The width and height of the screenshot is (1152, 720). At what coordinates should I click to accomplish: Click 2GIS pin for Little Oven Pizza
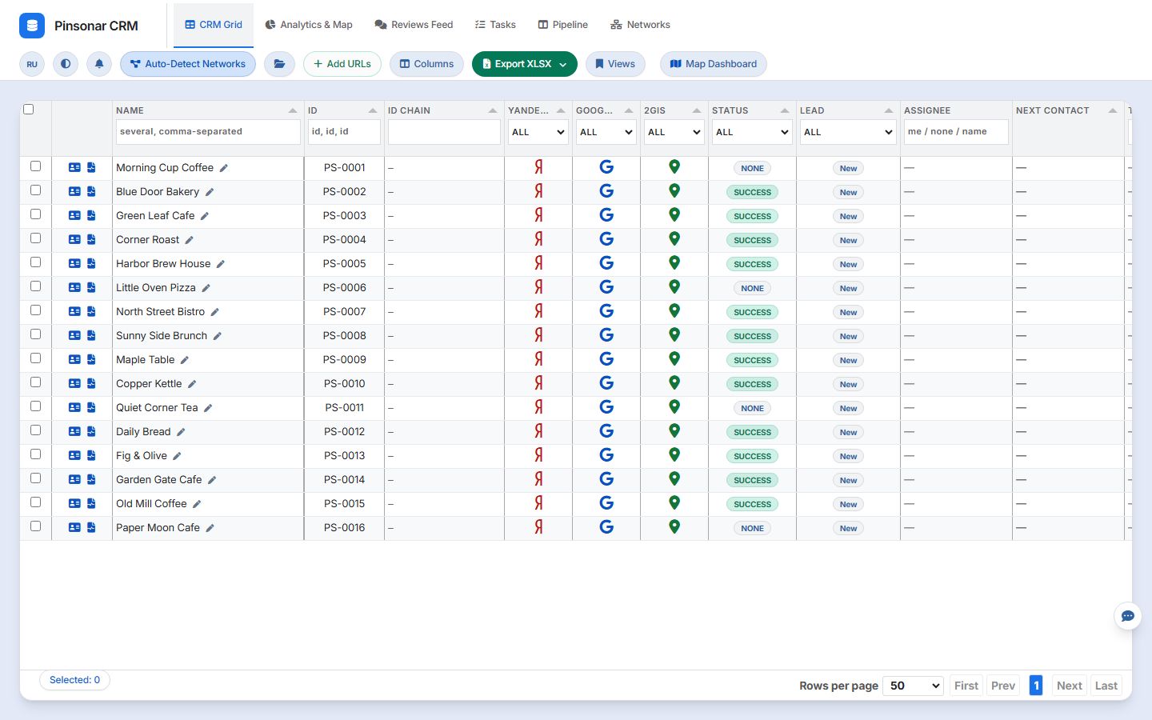(674, 286)
